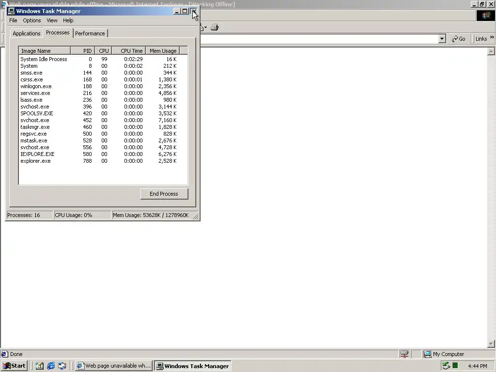496x372 pixels.
Task: Expand the Links toolbar chevron
Action: (492, 37)
